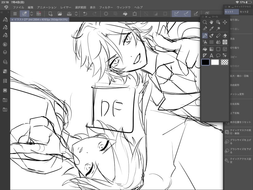This screenshot has height=190, width=253.
Task: Toggle Snap to Special Ruler
Action: pos(186,14)
